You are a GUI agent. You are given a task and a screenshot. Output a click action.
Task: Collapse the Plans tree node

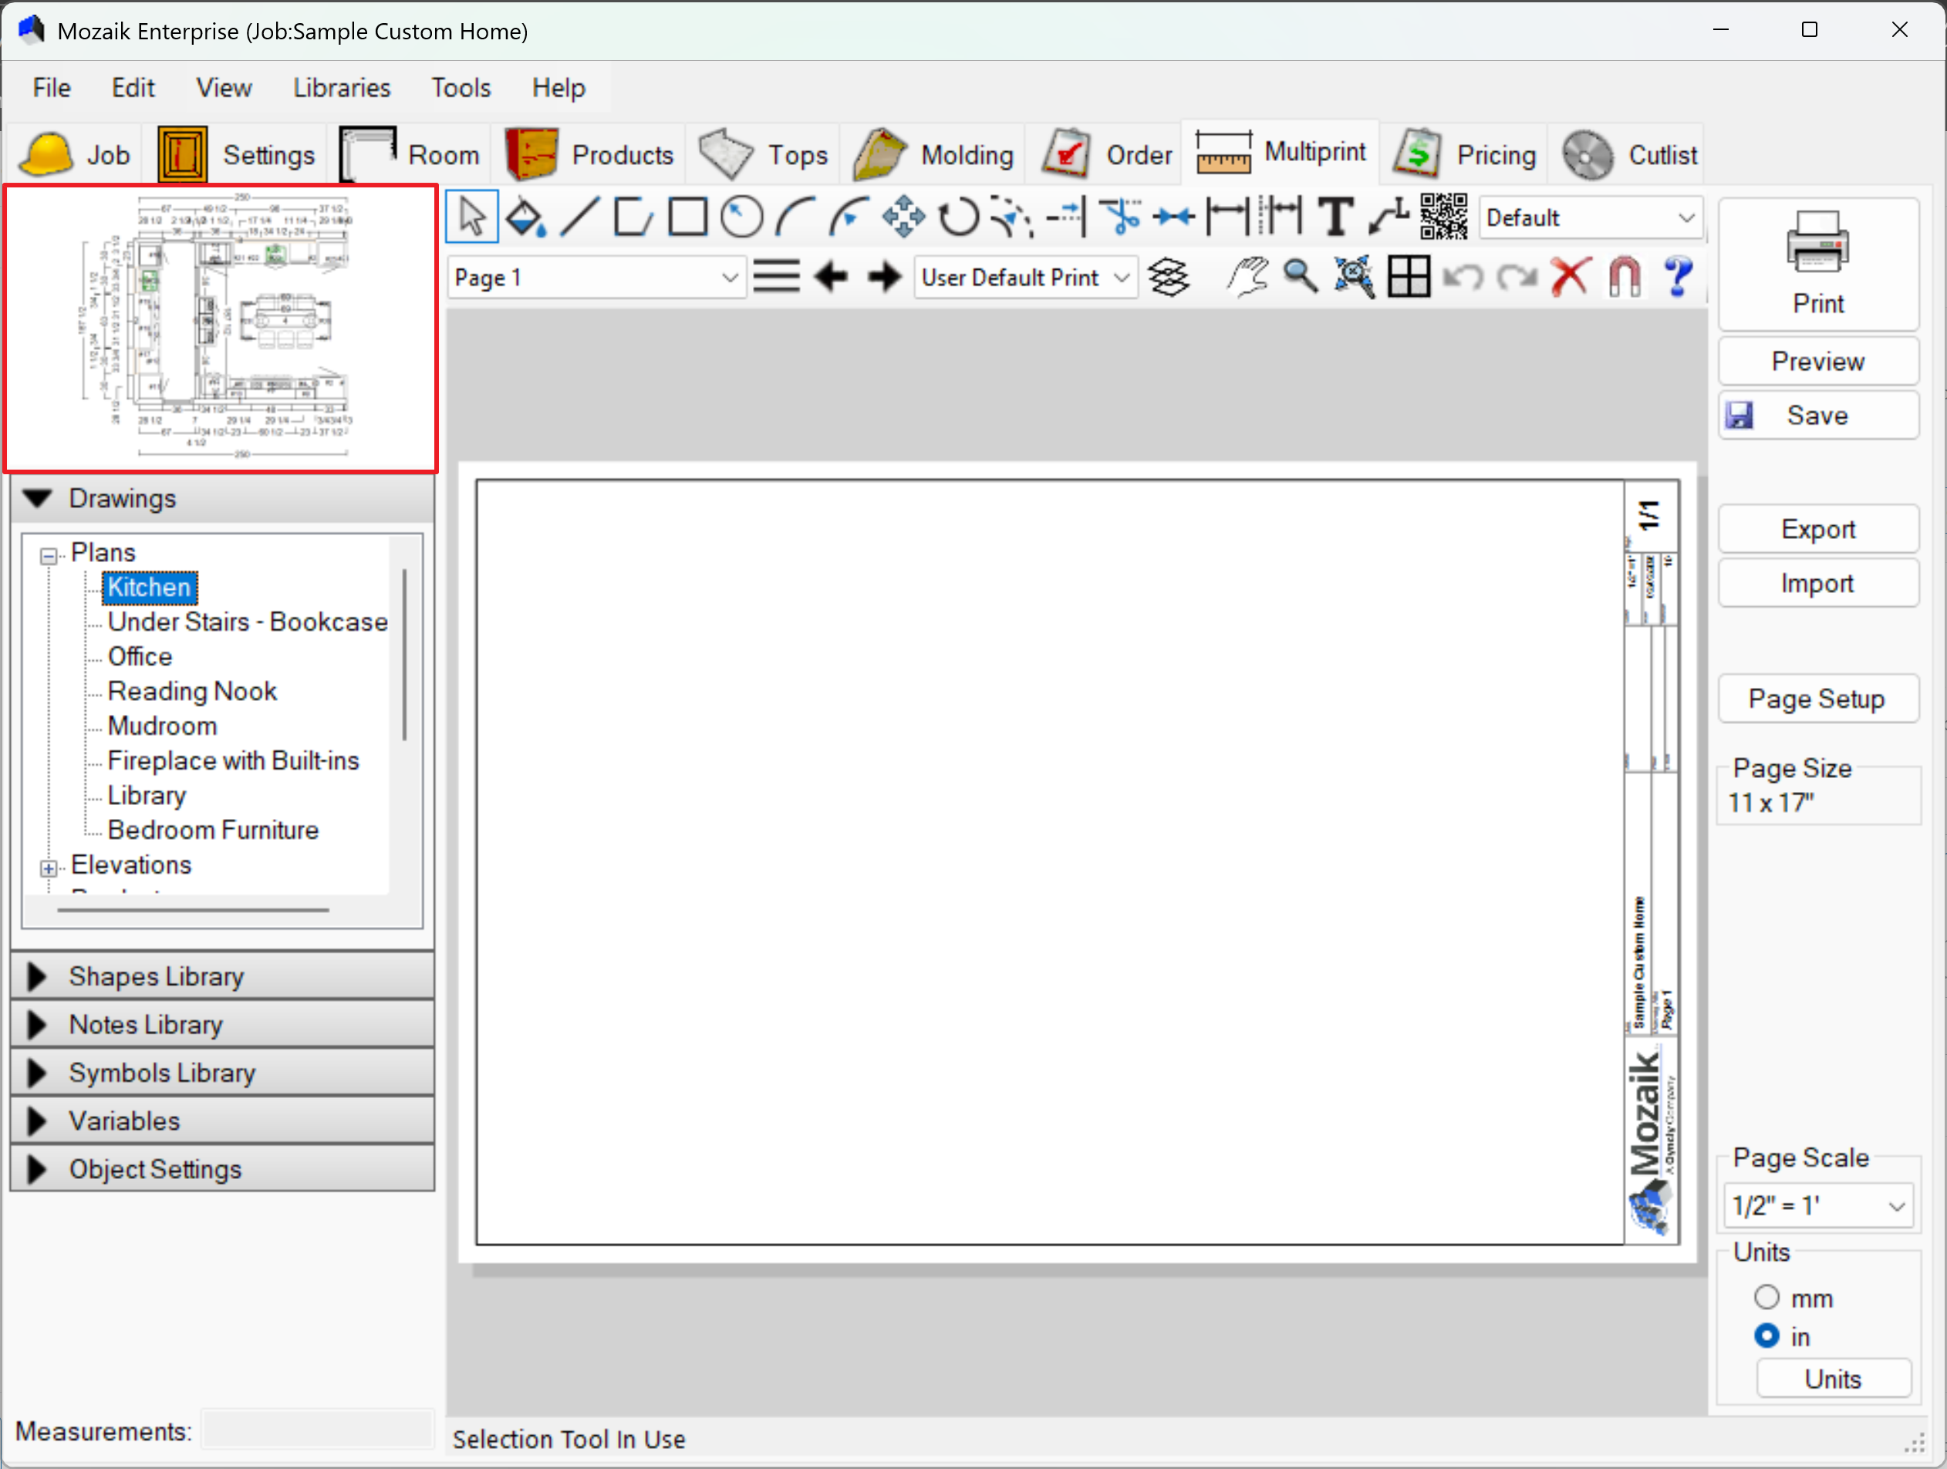[49, 556]
